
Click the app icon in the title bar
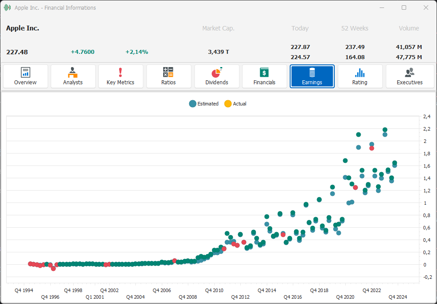(x=7, y=8)
